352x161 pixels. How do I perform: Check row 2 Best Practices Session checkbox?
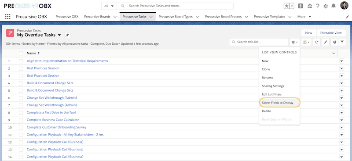pyautogui.click(x=21, y=68)
